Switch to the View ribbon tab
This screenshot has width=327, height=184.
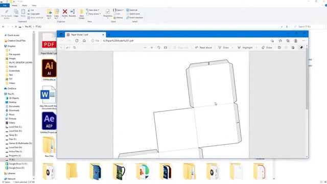tap(34, 6)
